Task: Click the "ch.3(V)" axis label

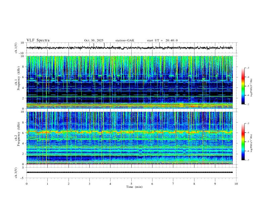Action: tap(16, 173)
